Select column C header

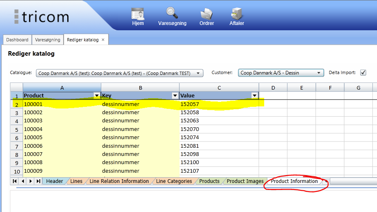[x=219, y=88]
